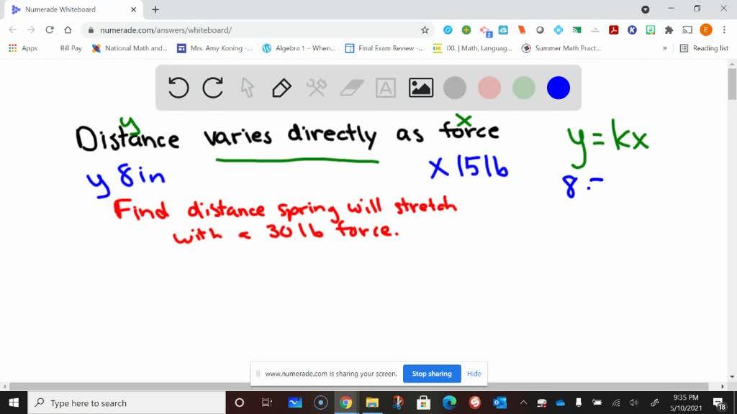Open the shapes tool on the whiteboard
The height and width of the screenshot is (414, 737).
(x=317, y=87)
